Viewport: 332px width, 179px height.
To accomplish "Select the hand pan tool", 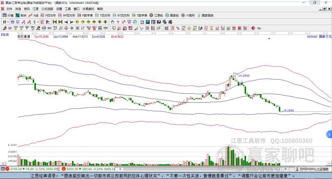I will click(113, 22).
